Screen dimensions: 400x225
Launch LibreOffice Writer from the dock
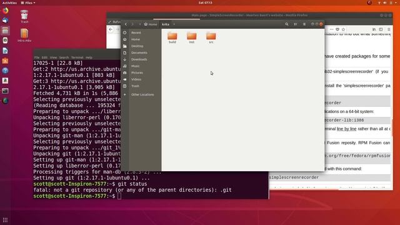point(5,51)
